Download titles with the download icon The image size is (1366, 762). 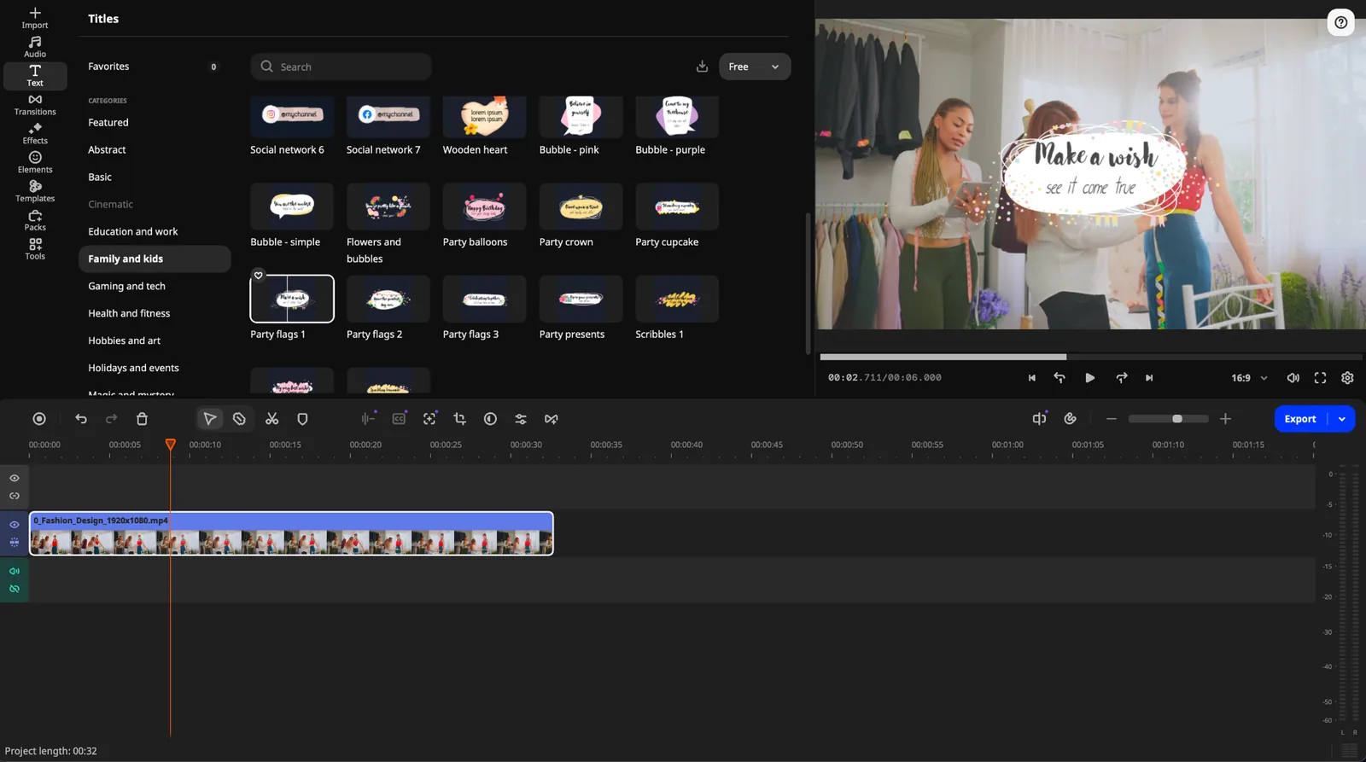[702, 67]
